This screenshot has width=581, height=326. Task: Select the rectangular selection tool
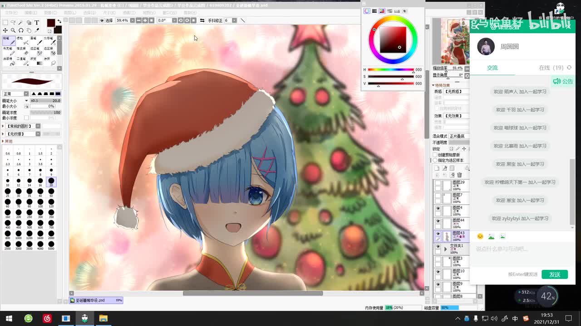tap(5, 23)
